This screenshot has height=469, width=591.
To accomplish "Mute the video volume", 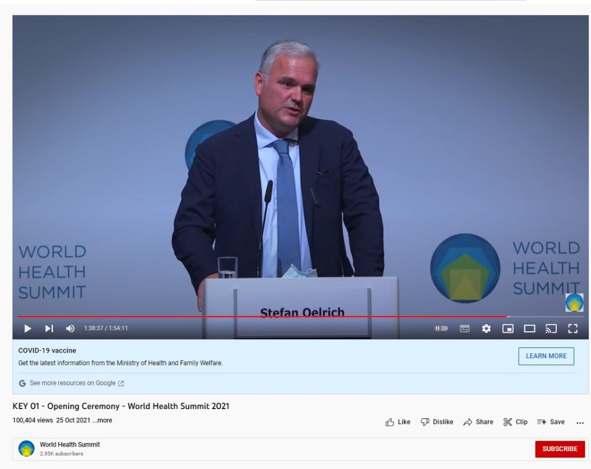I will pyautogui.click(x=70, y=328).
